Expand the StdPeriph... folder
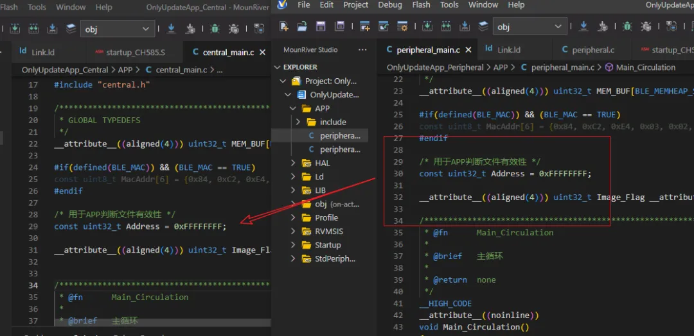Viewport: 694px width, 336px height. click(292, 259)
